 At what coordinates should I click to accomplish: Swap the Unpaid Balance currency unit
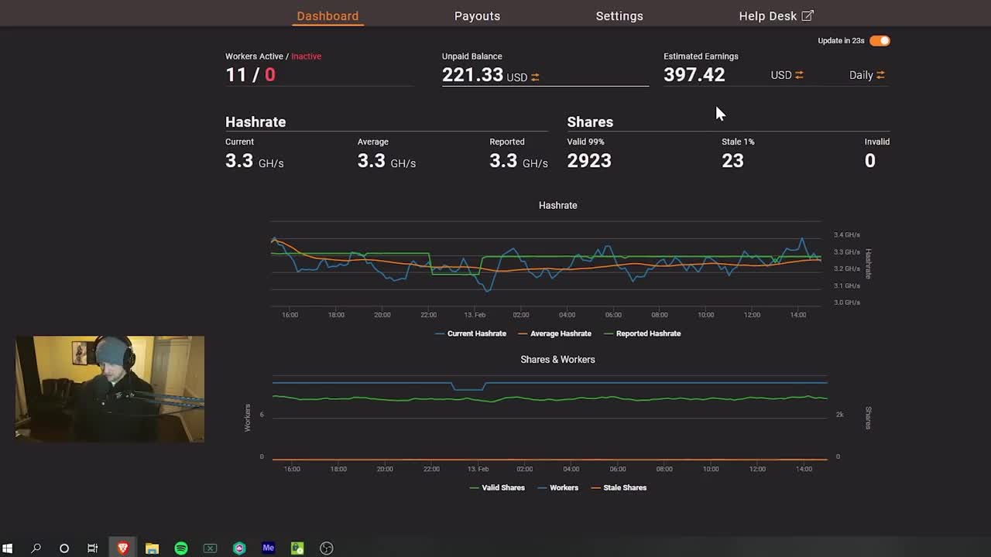click(535, 77)
